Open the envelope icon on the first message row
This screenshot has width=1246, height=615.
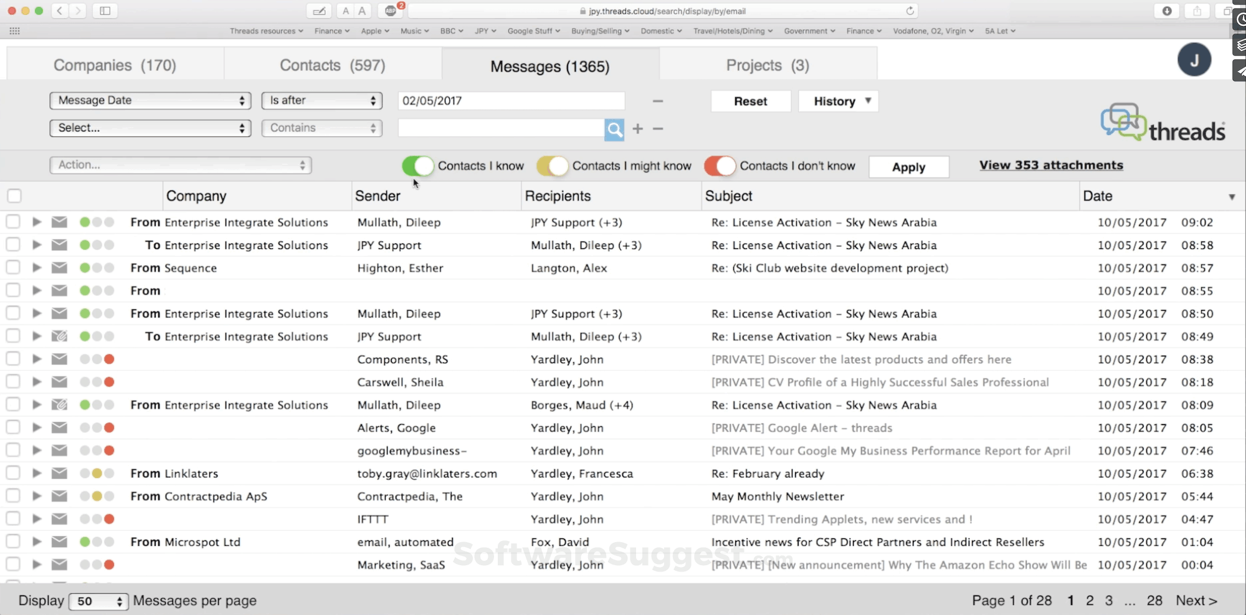(59, 222)
